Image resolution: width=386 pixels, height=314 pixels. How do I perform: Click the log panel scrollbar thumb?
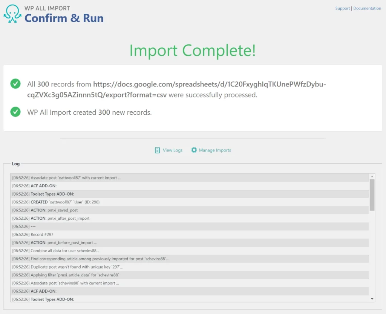[x=372, y=194]
